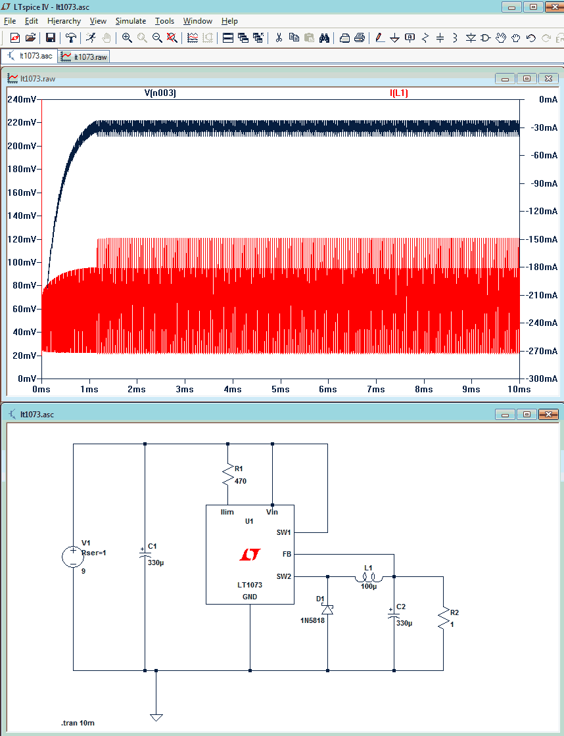Click the Run simulation icon
Image resolution: width=564 pixels, height=736 pixels.
coord(91,38)
